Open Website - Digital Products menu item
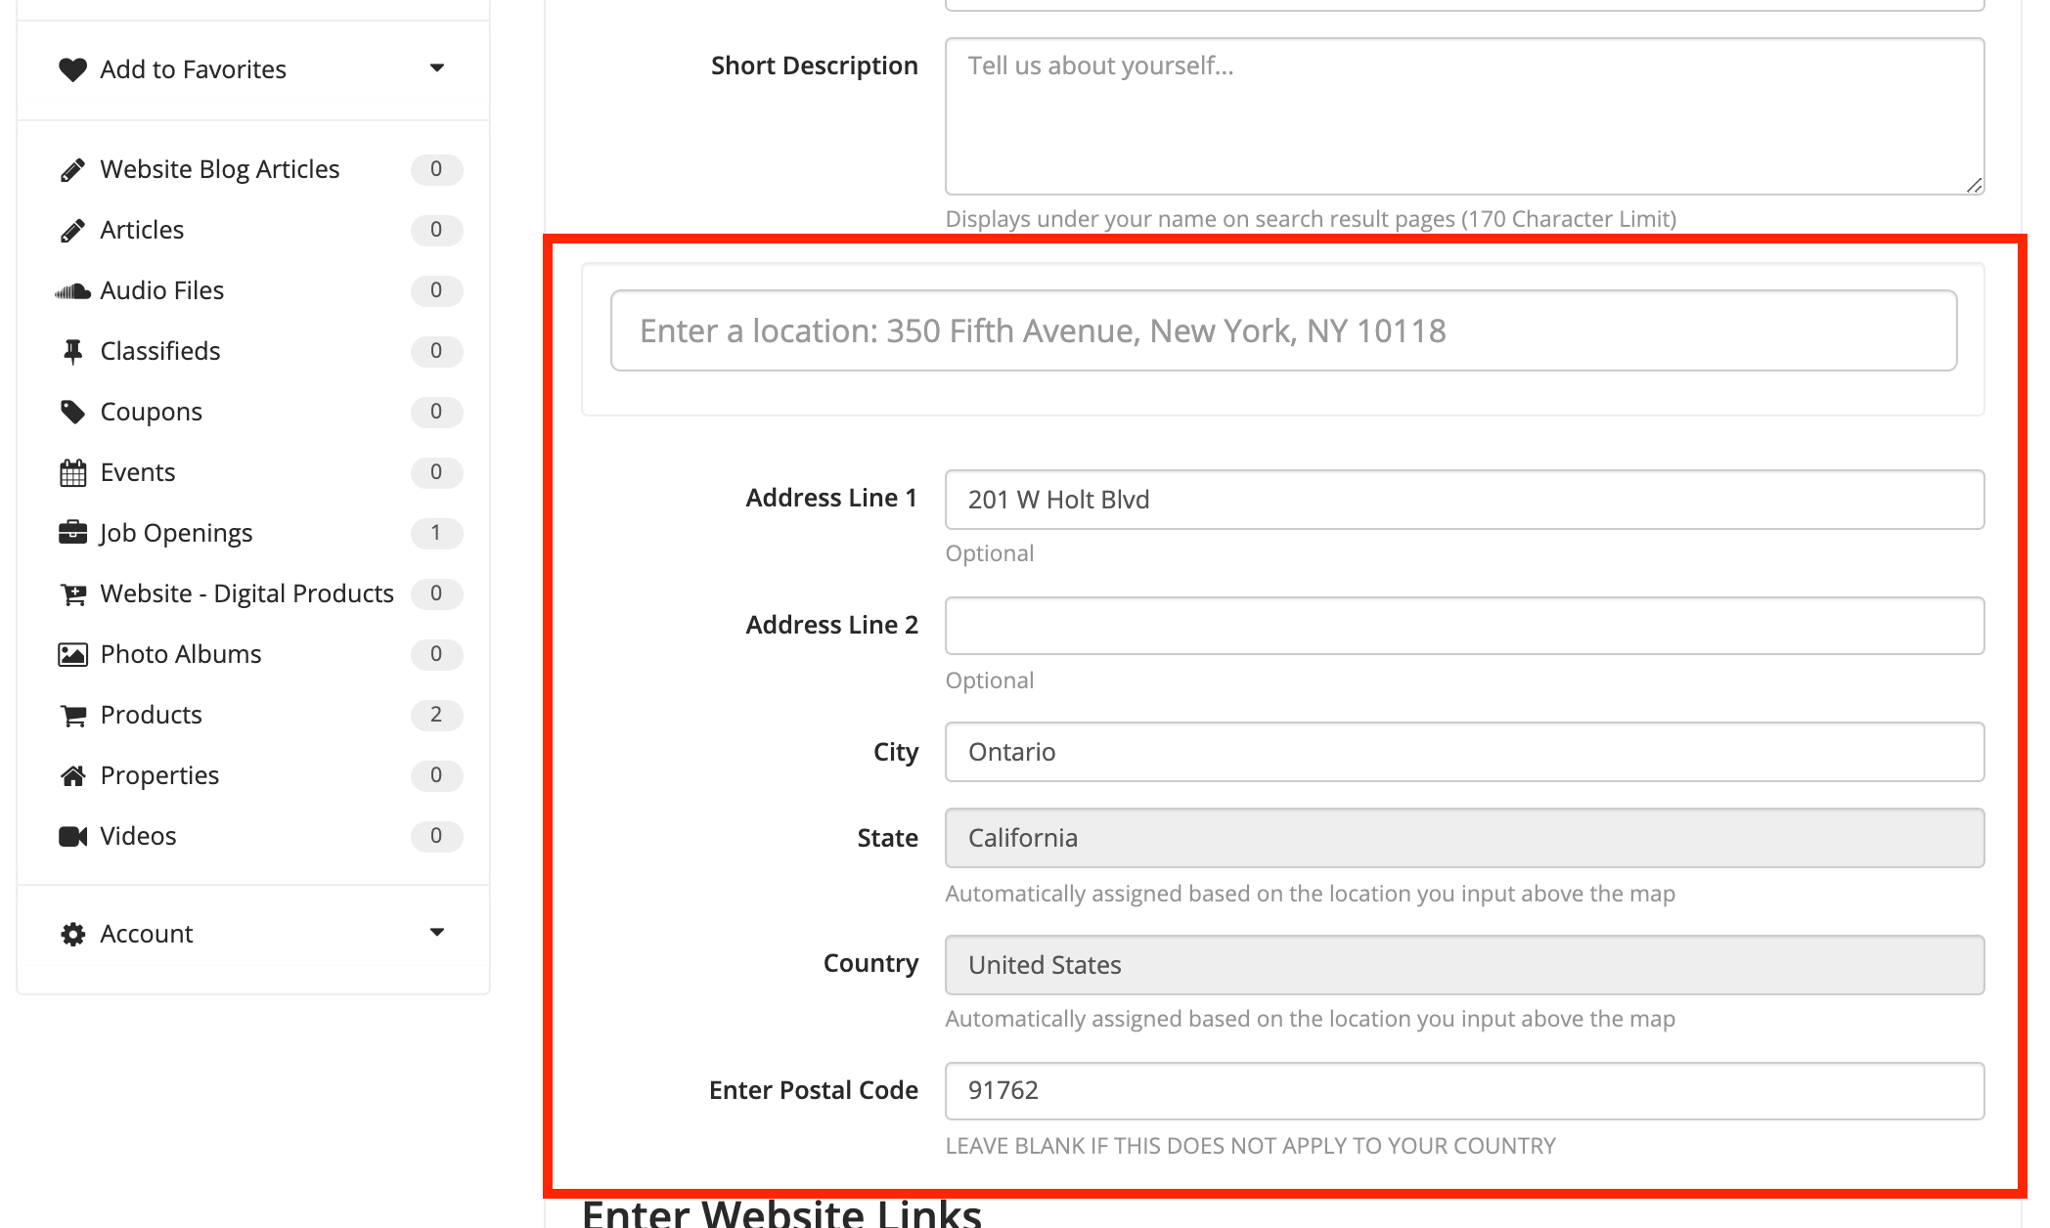This screenshot has height=1228, width=2050. (246, 593)
